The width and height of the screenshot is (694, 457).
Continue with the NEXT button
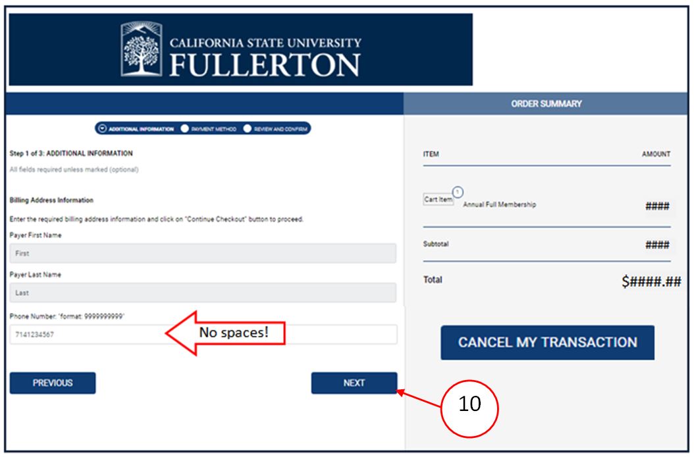(354, 383)
